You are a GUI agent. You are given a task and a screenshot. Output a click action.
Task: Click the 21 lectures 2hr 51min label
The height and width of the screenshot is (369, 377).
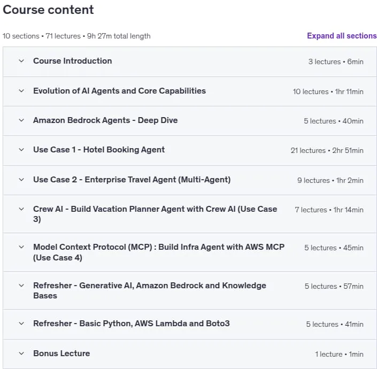tap(327, 150)
